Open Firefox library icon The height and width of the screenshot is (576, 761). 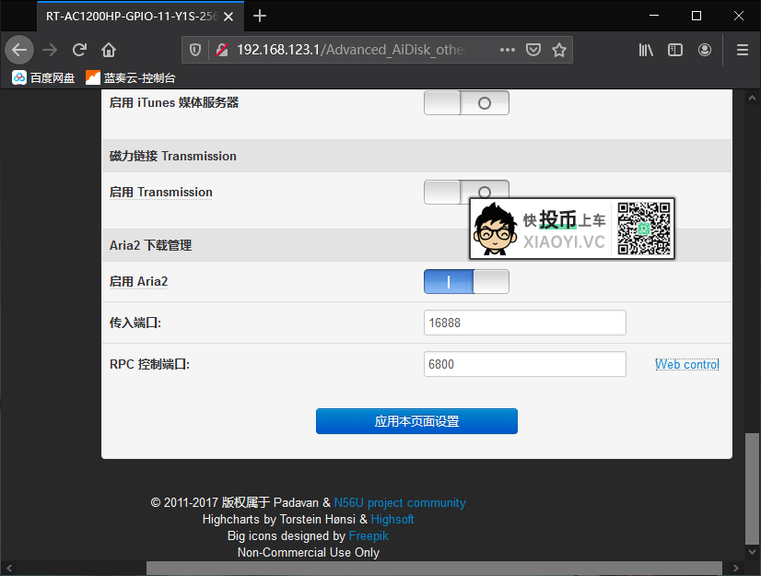pyautogui.click(x=646, y=50)
